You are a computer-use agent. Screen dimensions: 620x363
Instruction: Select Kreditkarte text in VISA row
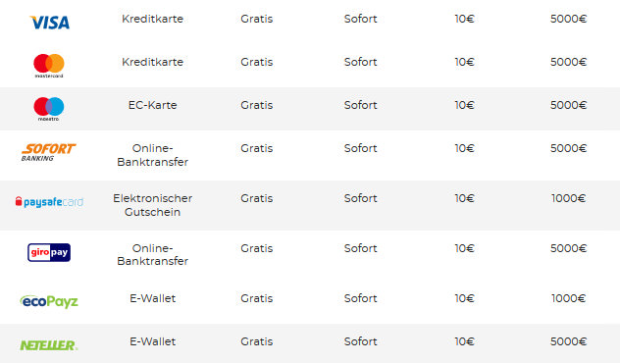[x=153, y=19]
